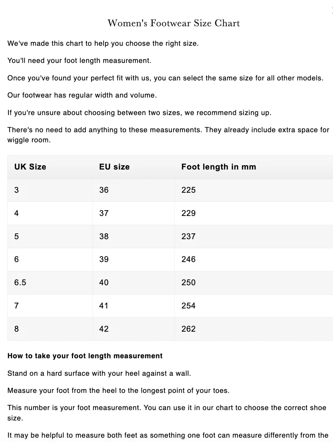The width and height of the screenshot is (333, 442).
Task: Click the 229 foot length value
Action: click(188, 213)
